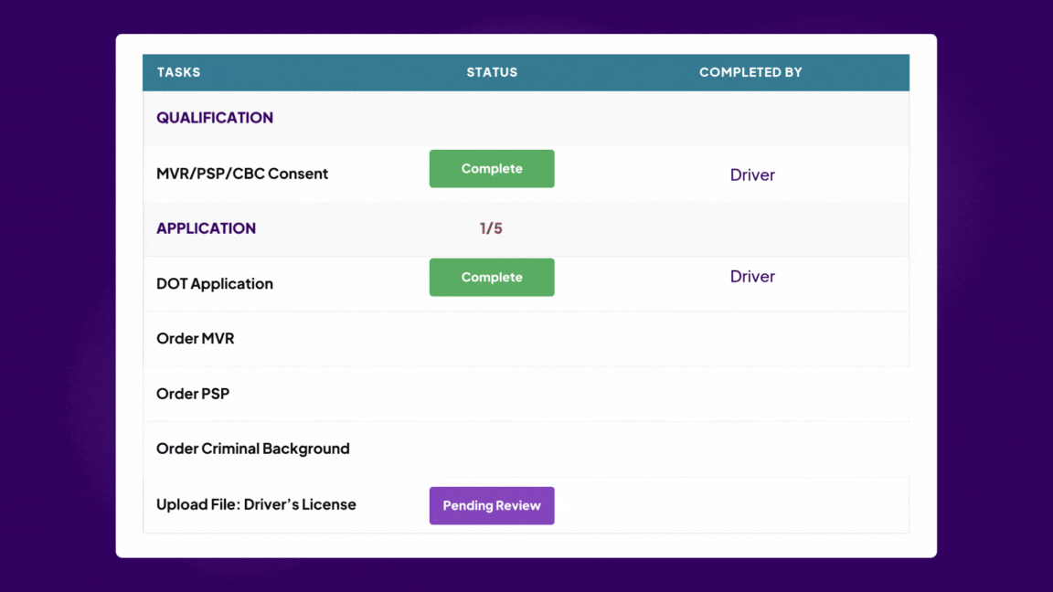Viewport: 1053px width, 592px height.
Task: Click empty status cell for Order Criminal Background
Action: pyautogui.click(x=492, y=449)
